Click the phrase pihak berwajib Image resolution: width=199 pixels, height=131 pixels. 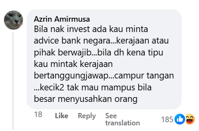63,53
